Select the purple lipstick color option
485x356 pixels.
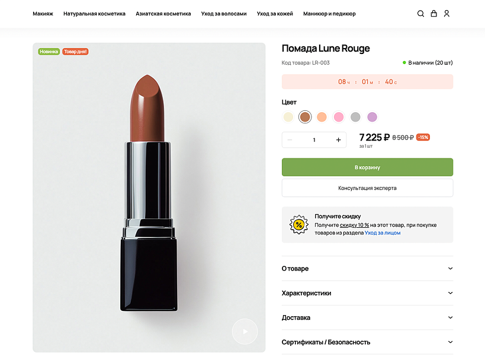coord(372,117)
